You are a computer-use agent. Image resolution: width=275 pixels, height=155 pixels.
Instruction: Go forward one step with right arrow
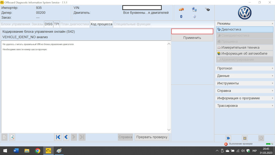74,137
